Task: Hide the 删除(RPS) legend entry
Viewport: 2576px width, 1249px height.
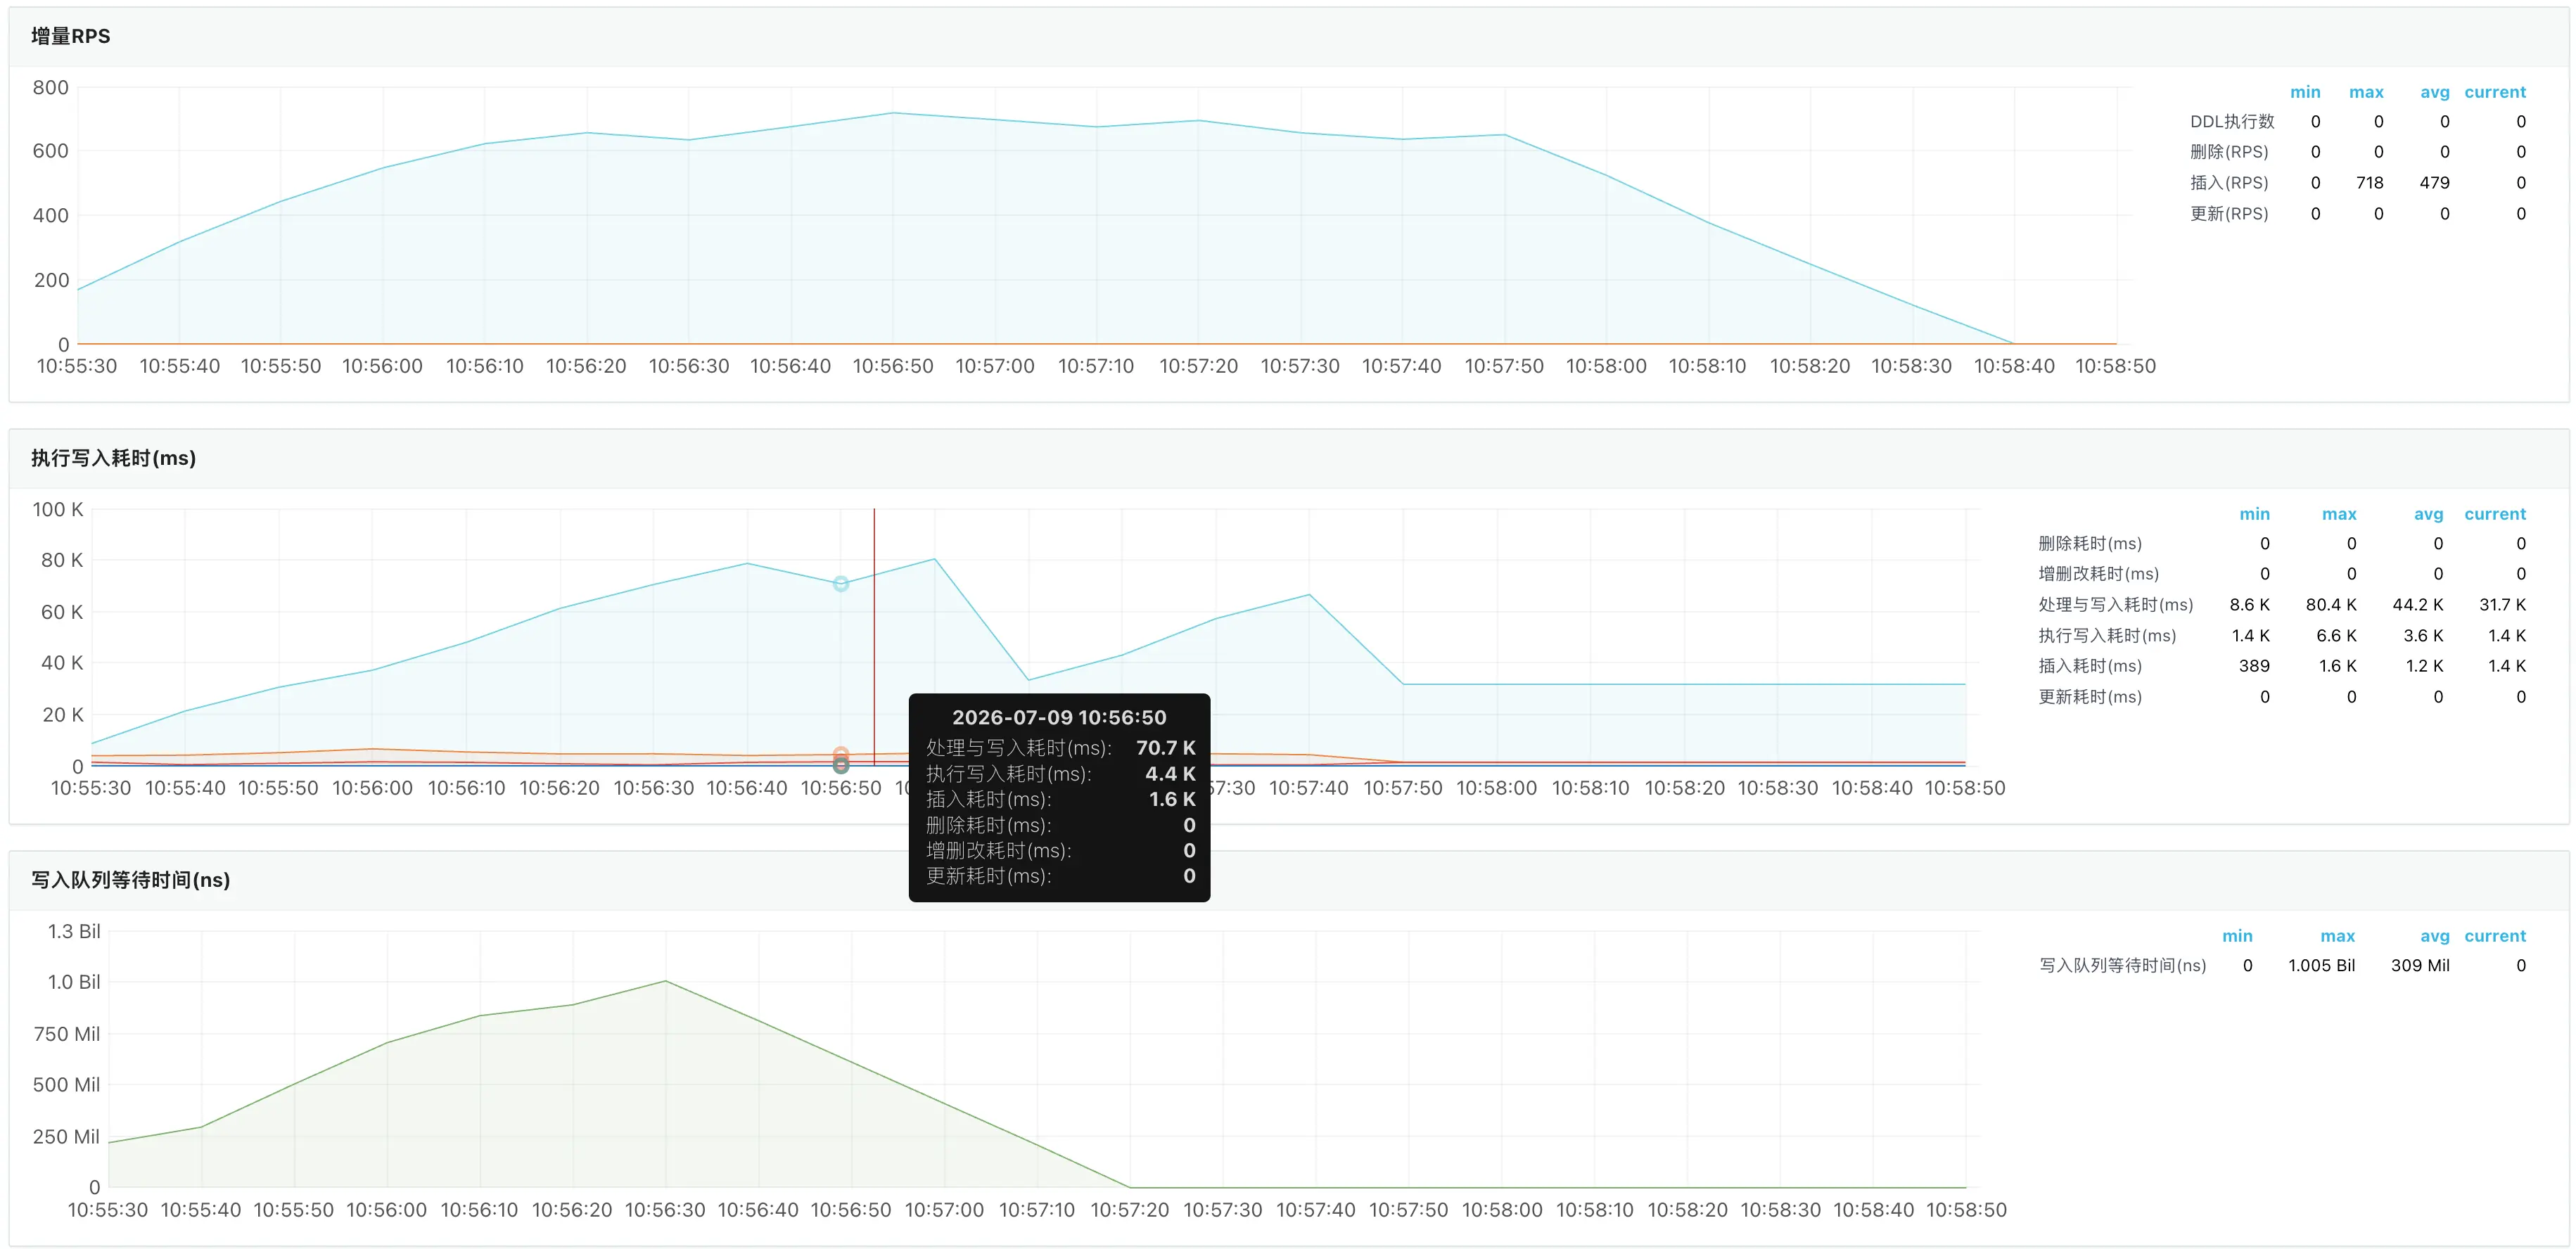Action: tap(2228, 152)
